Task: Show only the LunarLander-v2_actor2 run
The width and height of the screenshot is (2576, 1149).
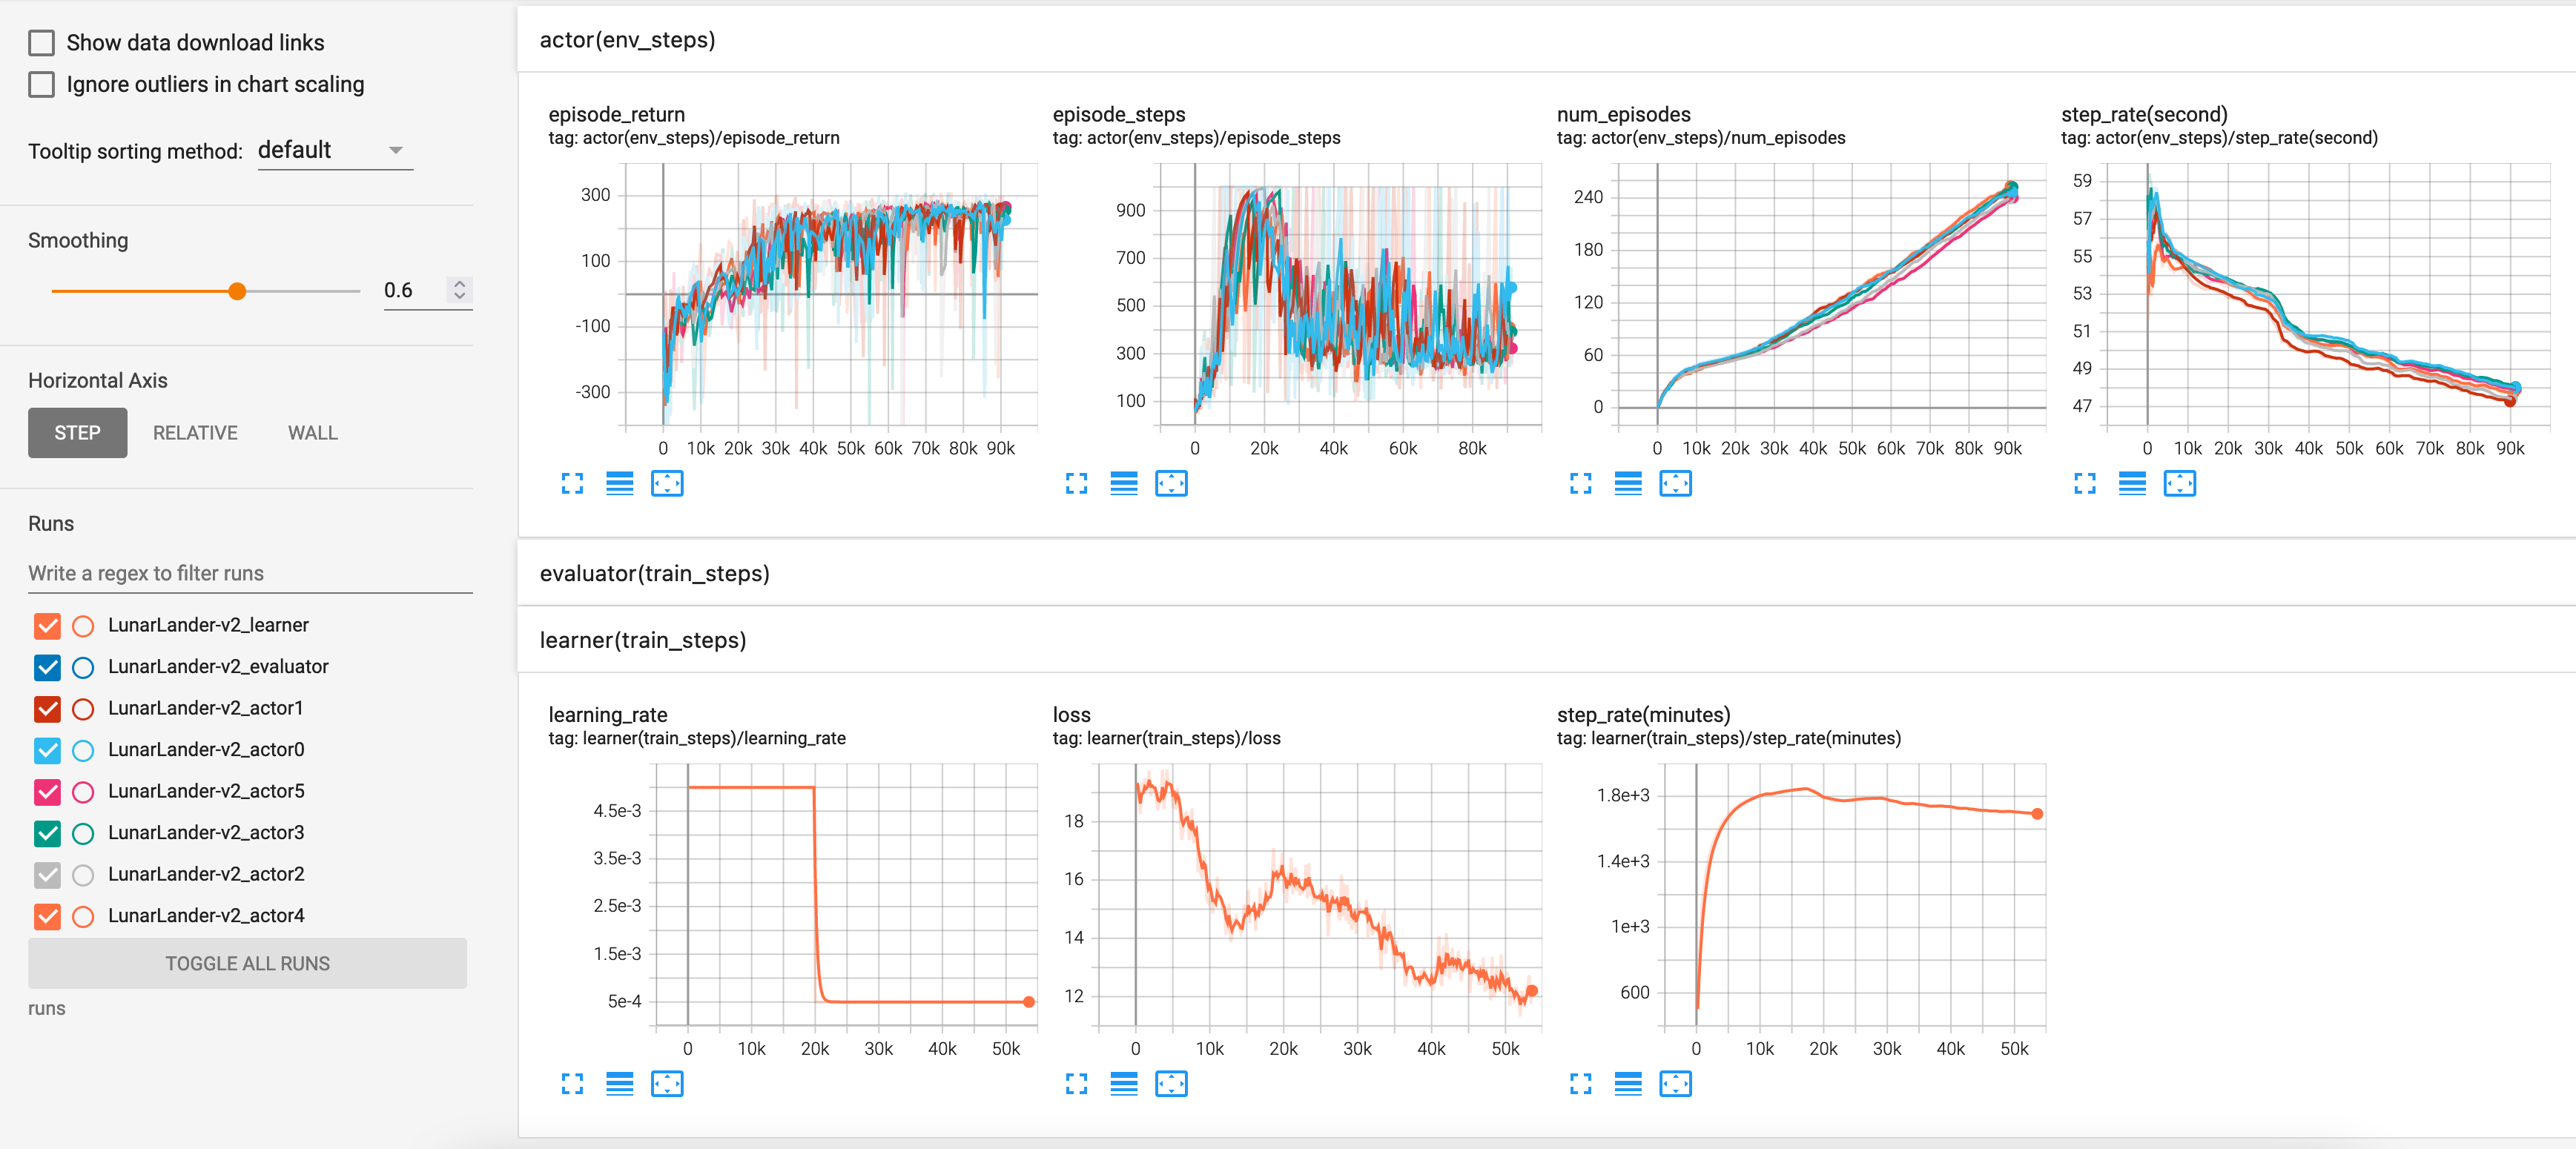Action: 84,875
